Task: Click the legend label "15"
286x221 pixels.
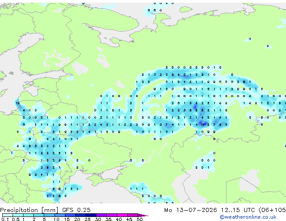Action: point(67,219)
